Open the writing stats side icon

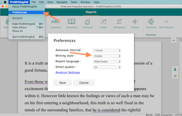point(175,76)
